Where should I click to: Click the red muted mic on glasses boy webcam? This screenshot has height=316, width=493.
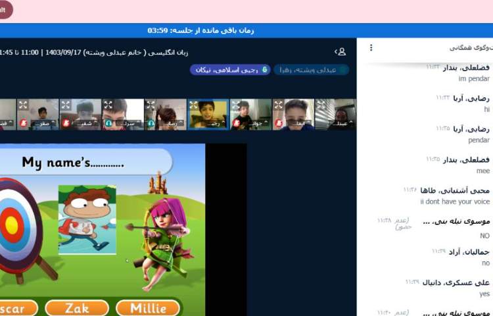tap(279, 123)
